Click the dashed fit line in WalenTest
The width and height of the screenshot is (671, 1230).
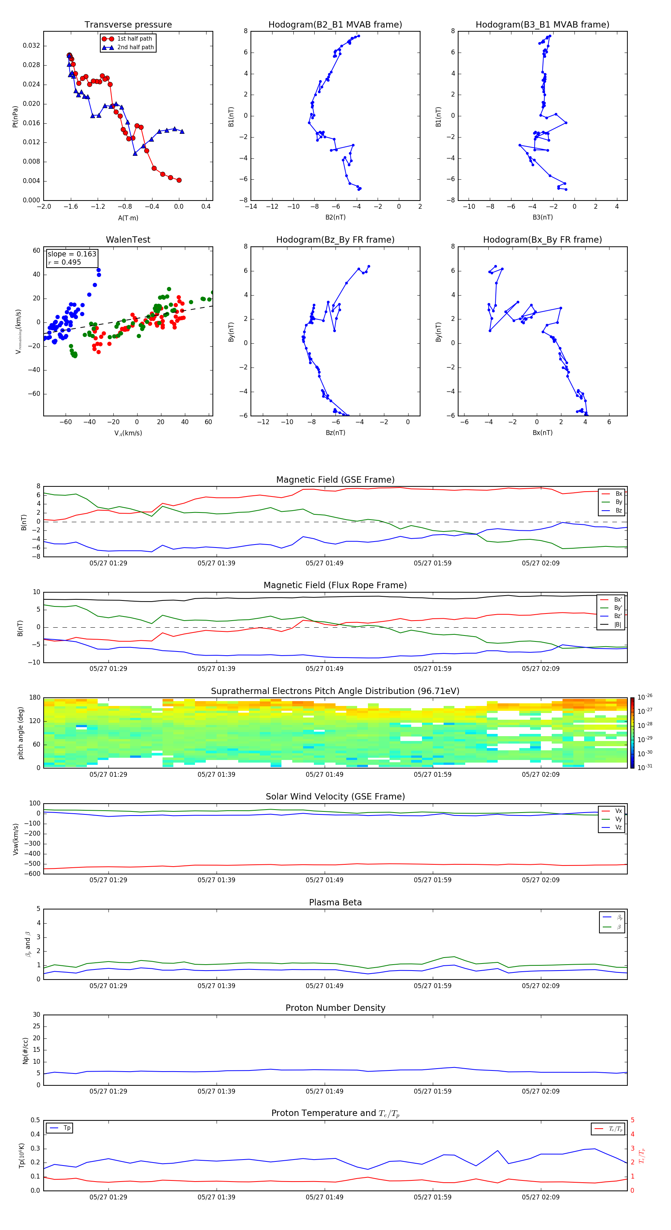click(128, 320)
